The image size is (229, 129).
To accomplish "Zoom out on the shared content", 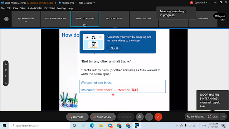I will coord(6,83).
